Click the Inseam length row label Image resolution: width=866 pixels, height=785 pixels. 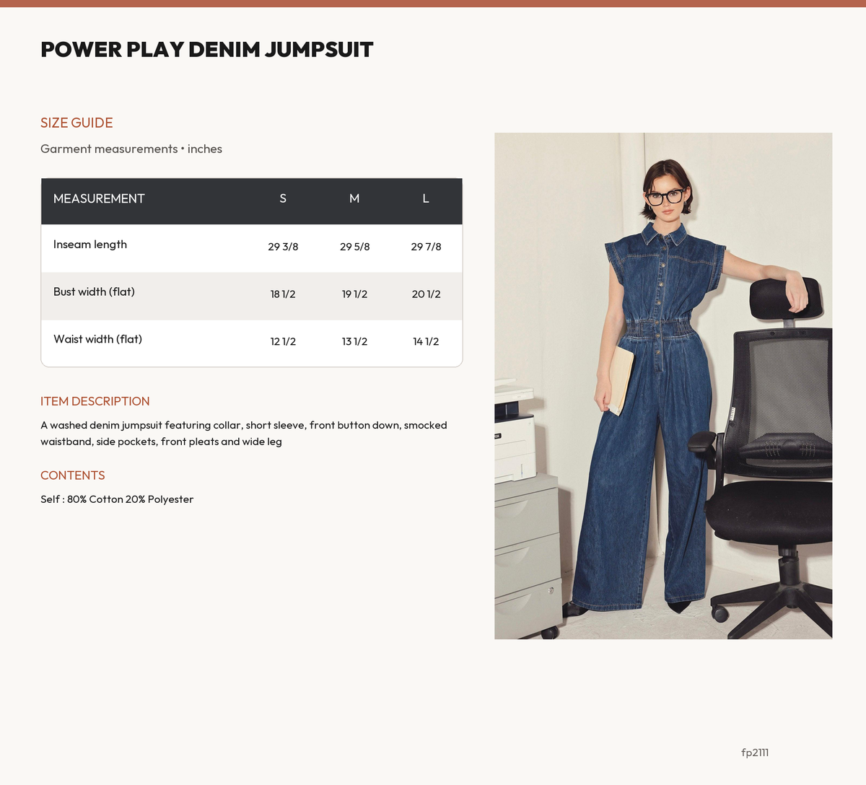(90, 245)
